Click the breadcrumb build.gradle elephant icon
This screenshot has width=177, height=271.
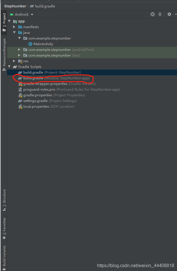[32, 6]
